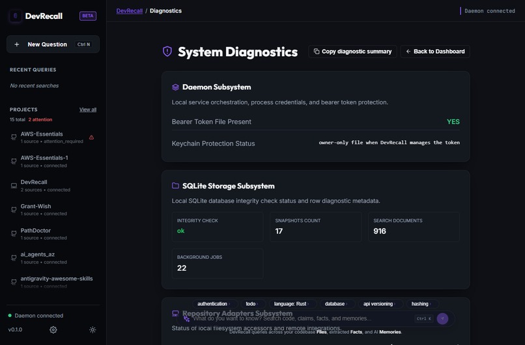Screen dimensions: 525x345
Task: Copy diagnostic summary
Action: pyautogui.click(x=352, y=52)
